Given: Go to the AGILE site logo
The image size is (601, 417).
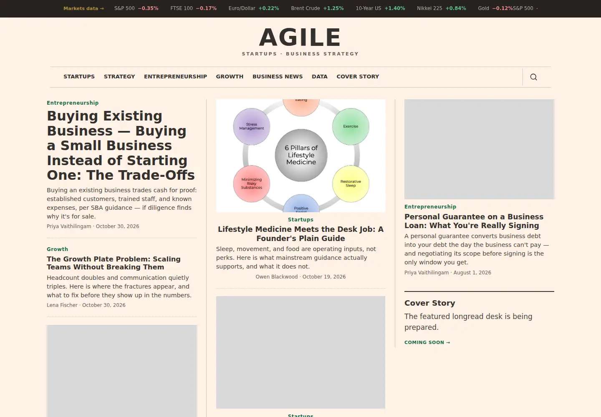Looking at the screenshot, I should 300,37.
